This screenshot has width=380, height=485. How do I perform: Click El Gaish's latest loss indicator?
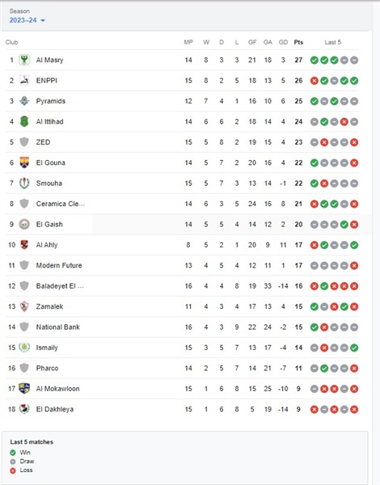[x=354, y=225]
